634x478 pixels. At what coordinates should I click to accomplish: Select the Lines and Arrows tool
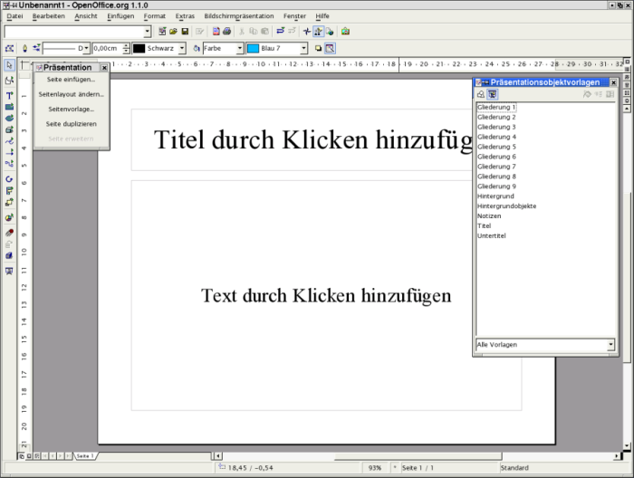point(9,152)
